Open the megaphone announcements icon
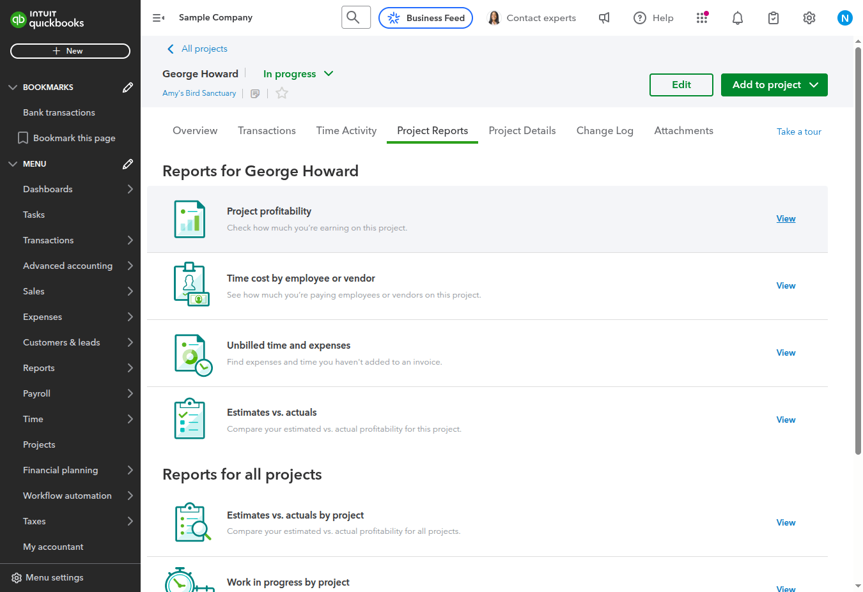Image resolution: width=863 pixels, height=592 pixels. pyautogui.click(x=604, y=18)
